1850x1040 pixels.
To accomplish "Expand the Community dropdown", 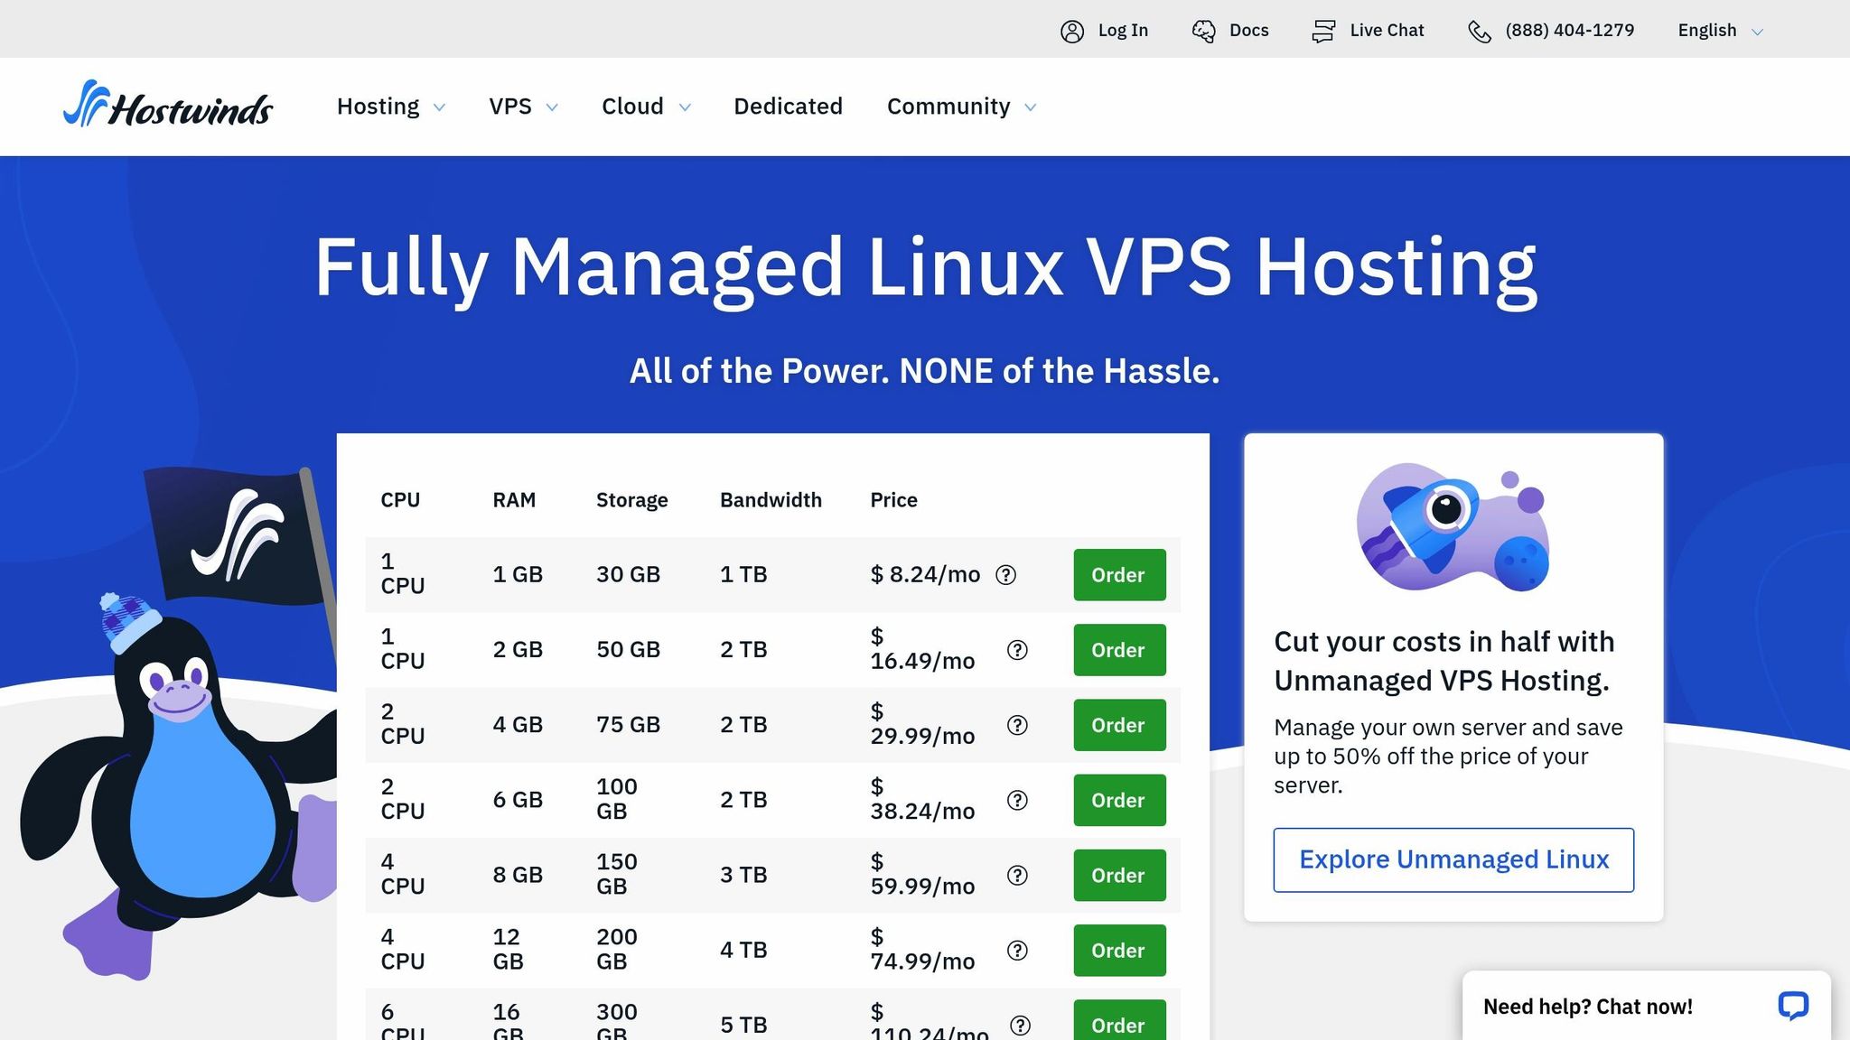I will (959, 106).
